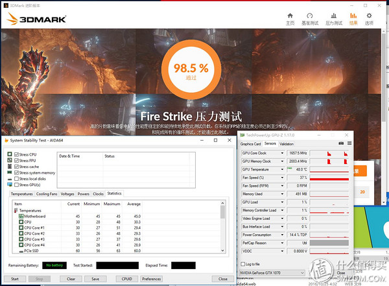Click the AIDA64 Save button
This screenshot has width=389, height=286.
[x=95, y=279]
